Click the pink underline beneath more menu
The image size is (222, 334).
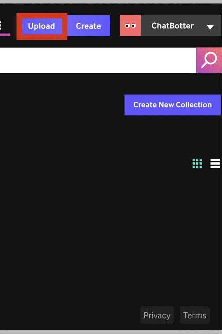tap(5, 34)
